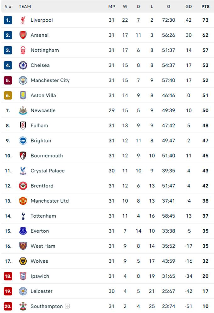214x313 pixels.
Task: Click Brentford's 51:47 goals cell
Action: point(169,186)
